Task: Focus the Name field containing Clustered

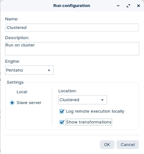Action: [72, 28]
